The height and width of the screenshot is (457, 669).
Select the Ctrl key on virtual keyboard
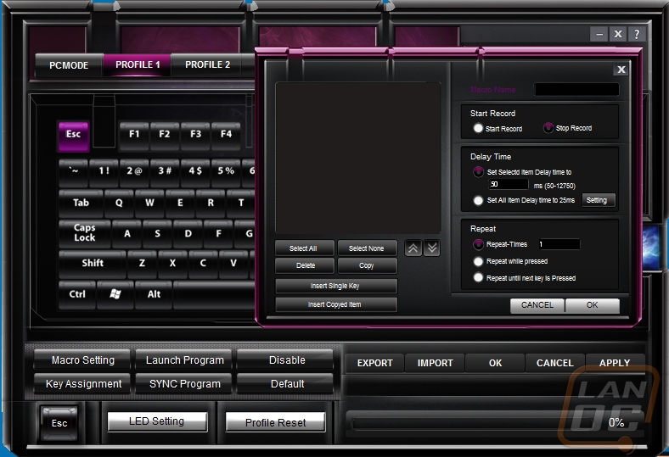[77, 294]
